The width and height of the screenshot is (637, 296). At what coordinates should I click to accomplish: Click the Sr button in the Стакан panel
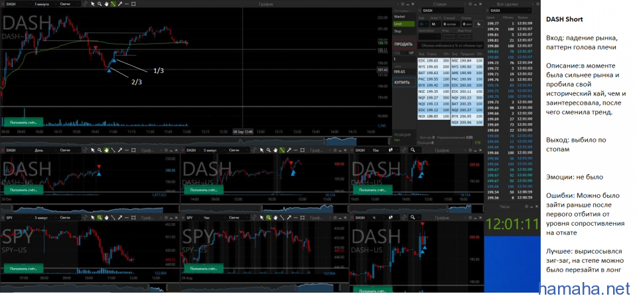(x=478, y=24)
